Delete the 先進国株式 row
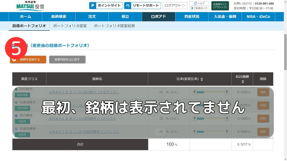 263,105
